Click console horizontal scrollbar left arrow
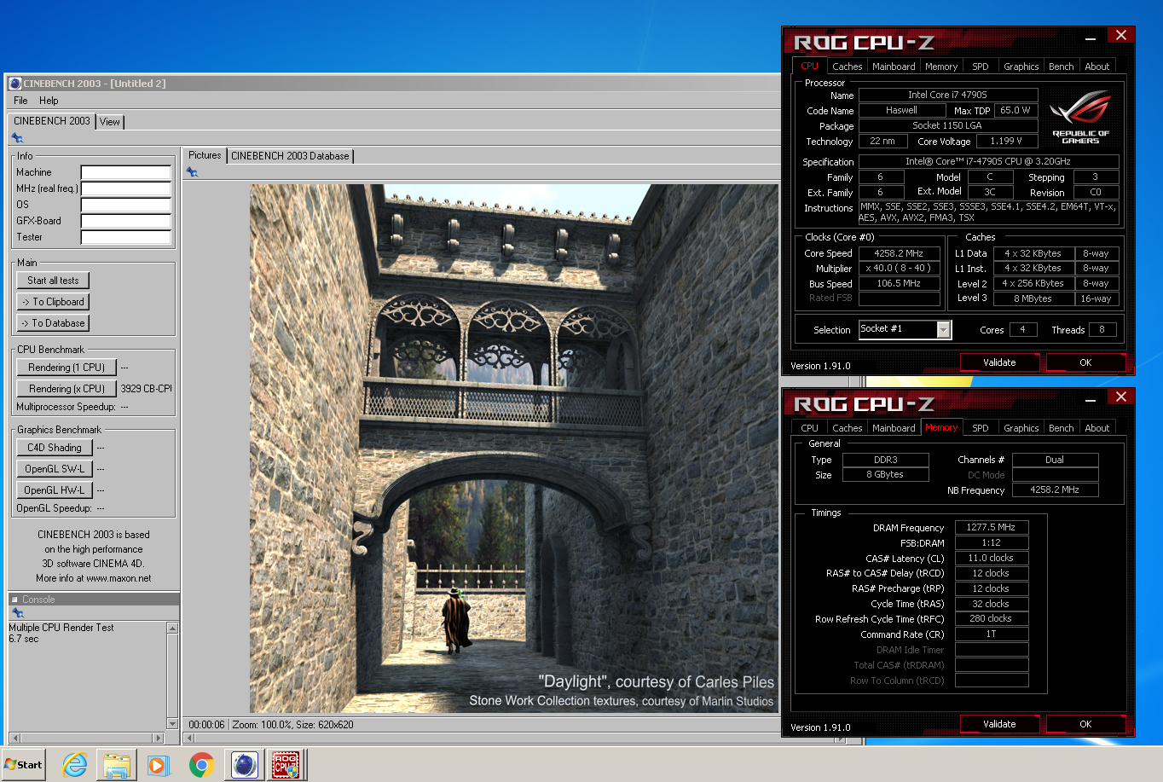Image resolution: width=1163 pixels, height=782 pixels. point(14,738)
